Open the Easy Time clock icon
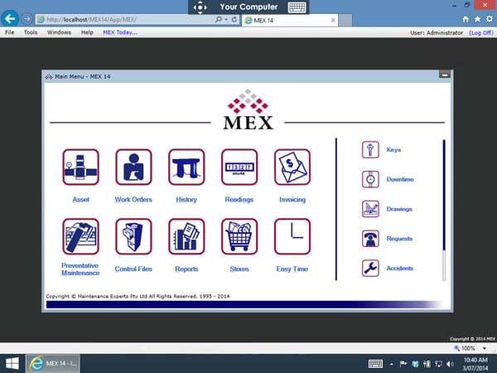The image size is (497, 373). 292,236
